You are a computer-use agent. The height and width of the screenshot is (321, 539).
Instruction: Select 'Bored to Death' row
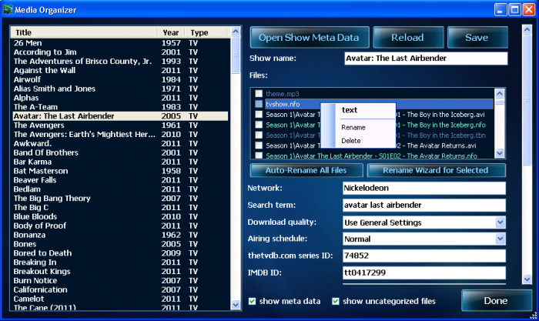click(x=120, y=253)
